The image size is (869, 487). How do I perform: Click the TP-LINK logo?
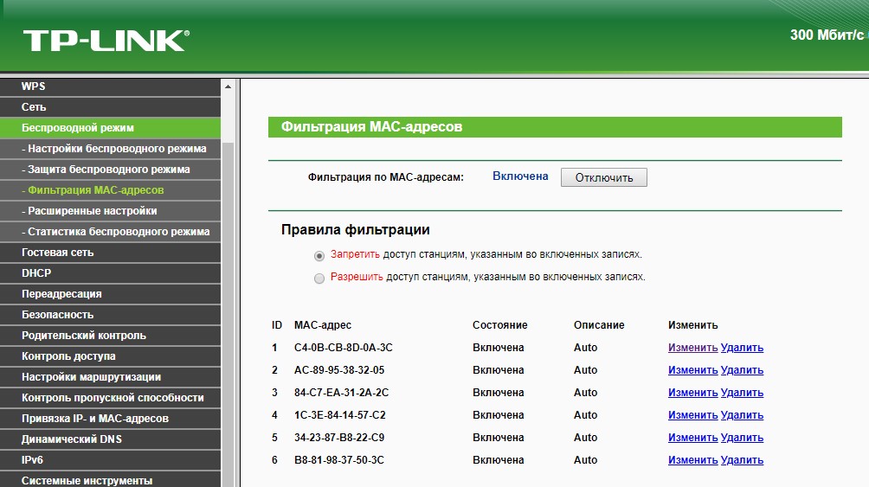tap(106, 41)
